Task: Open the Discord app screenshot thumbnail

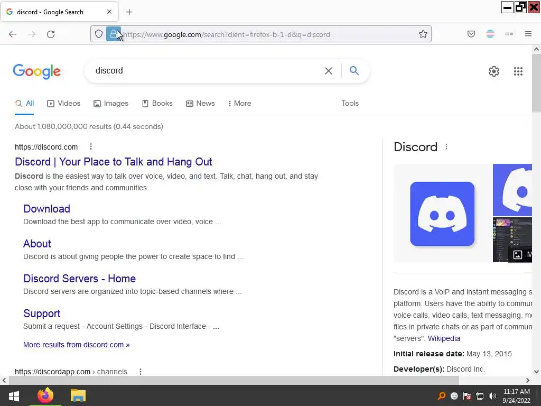Action: click(512, 239)
